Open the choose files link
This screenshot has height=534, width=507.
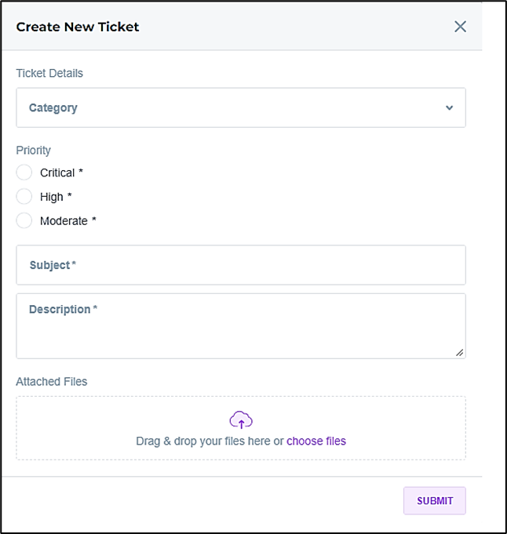point(316,441)
